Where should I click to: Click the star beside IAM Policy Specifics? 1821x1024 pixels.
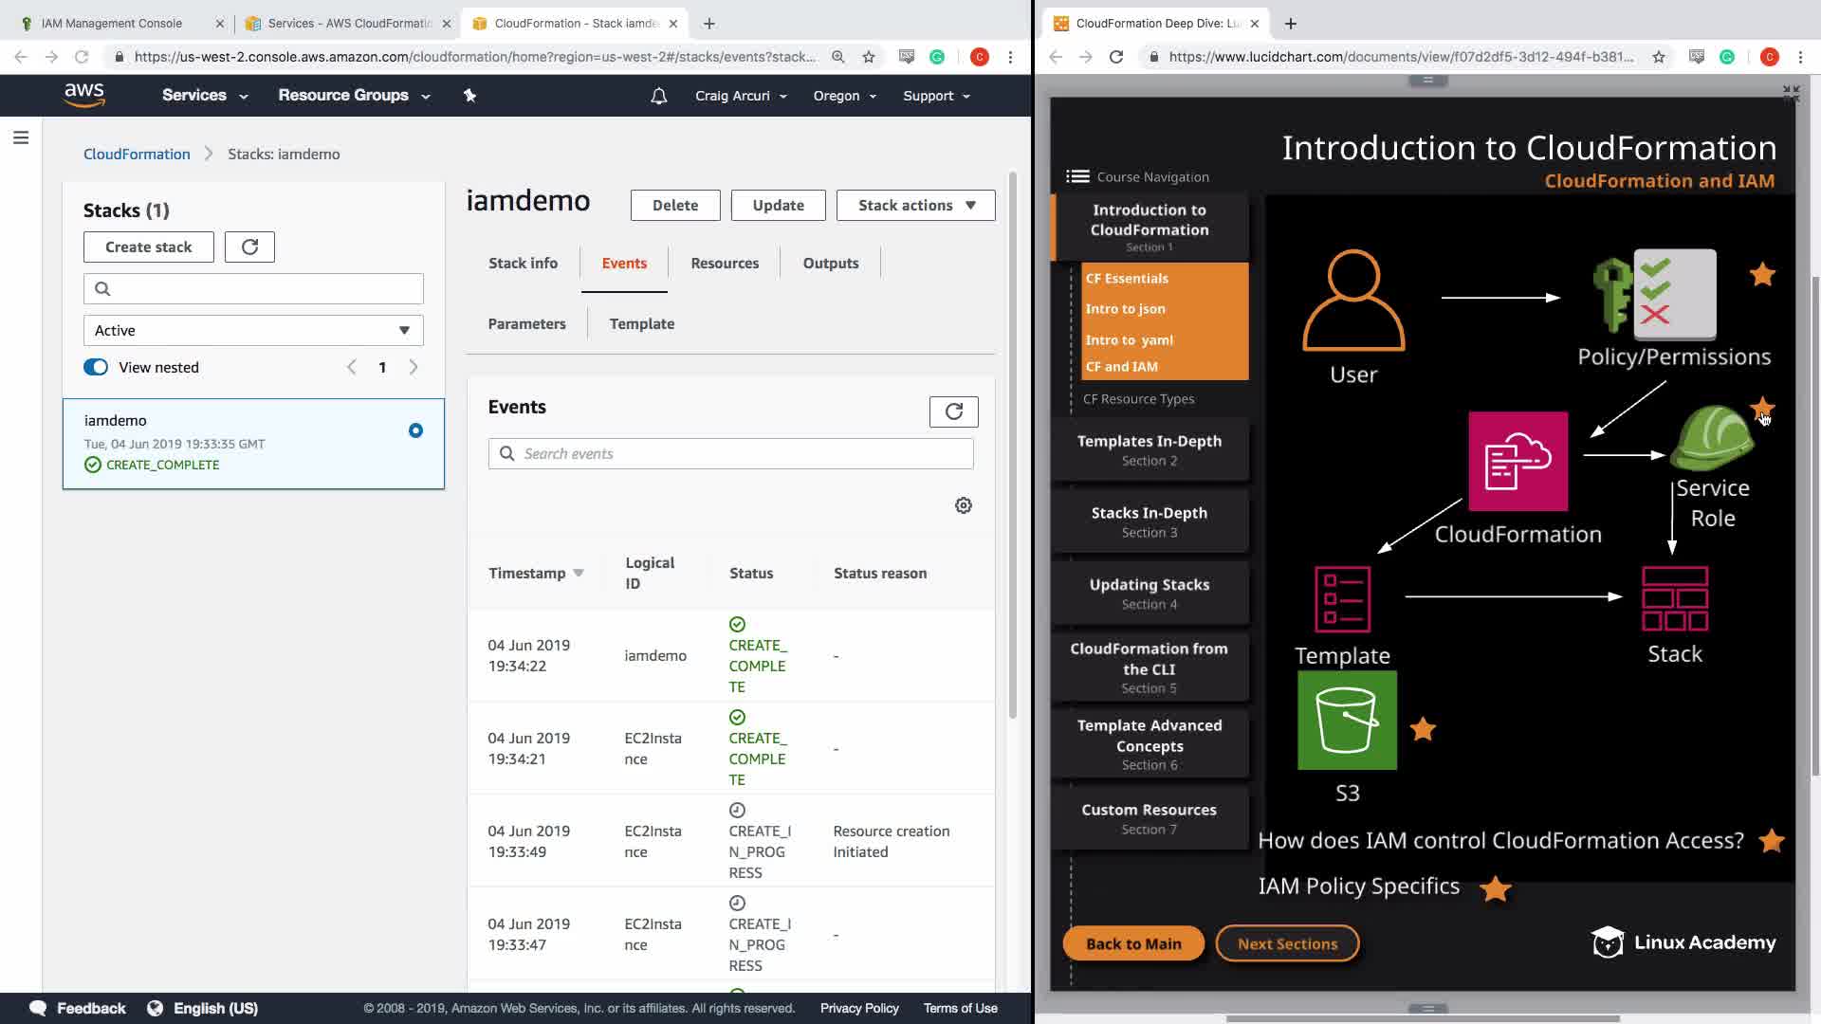pyautogui.click(x=1495, y=888)
